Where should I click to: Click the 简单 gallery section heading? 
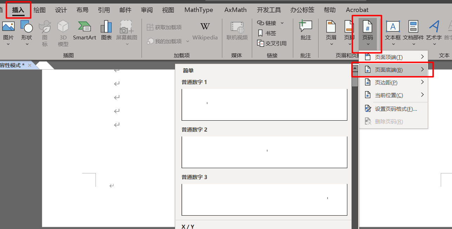click(188, 71)
